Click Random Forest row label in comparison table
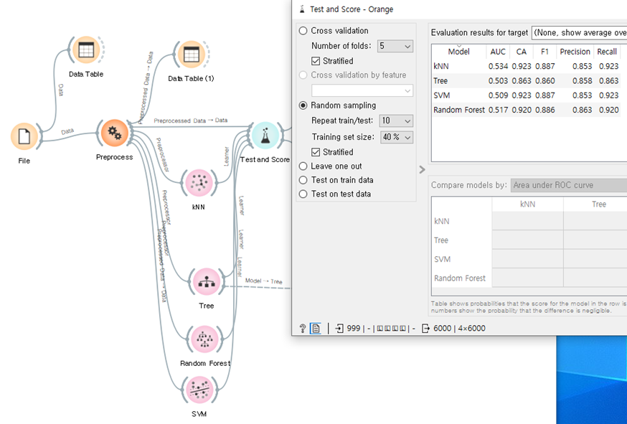 click(x=460, y=278)
